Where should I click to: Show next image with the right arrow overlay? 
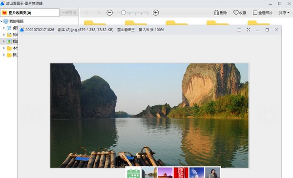point(267,115)
